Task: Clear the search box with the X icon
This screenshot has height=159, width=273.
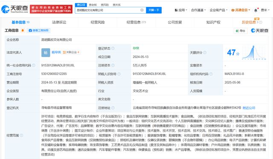Action: [142, 10]
